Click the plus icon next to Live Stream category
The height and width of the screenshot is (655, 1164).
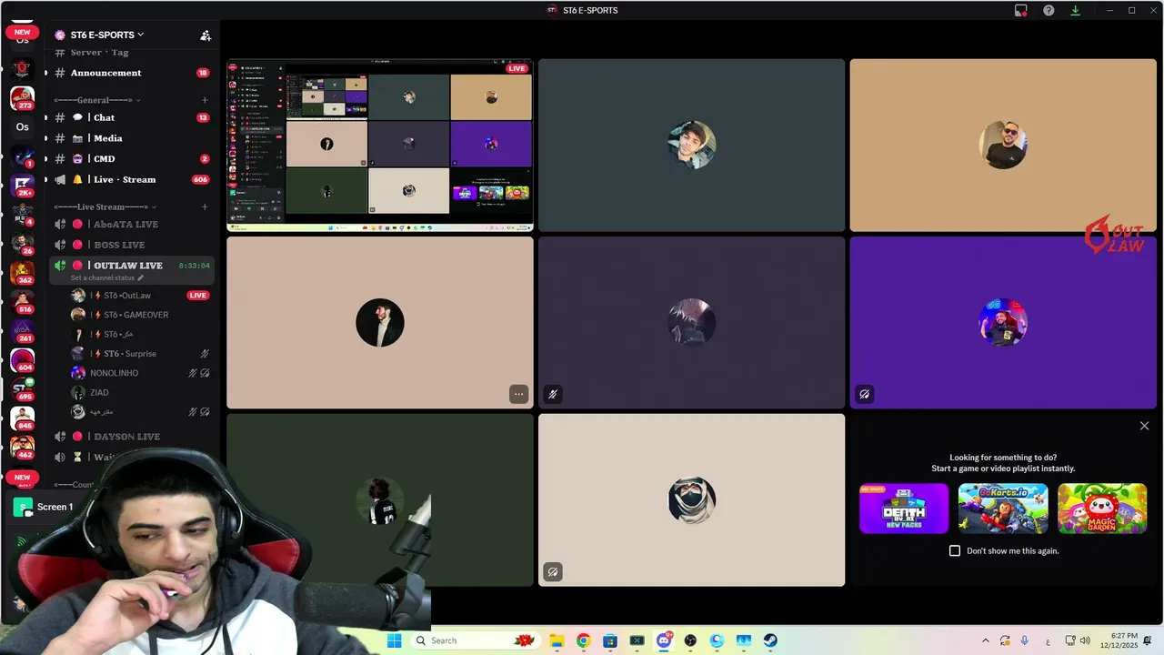point(205,207)
